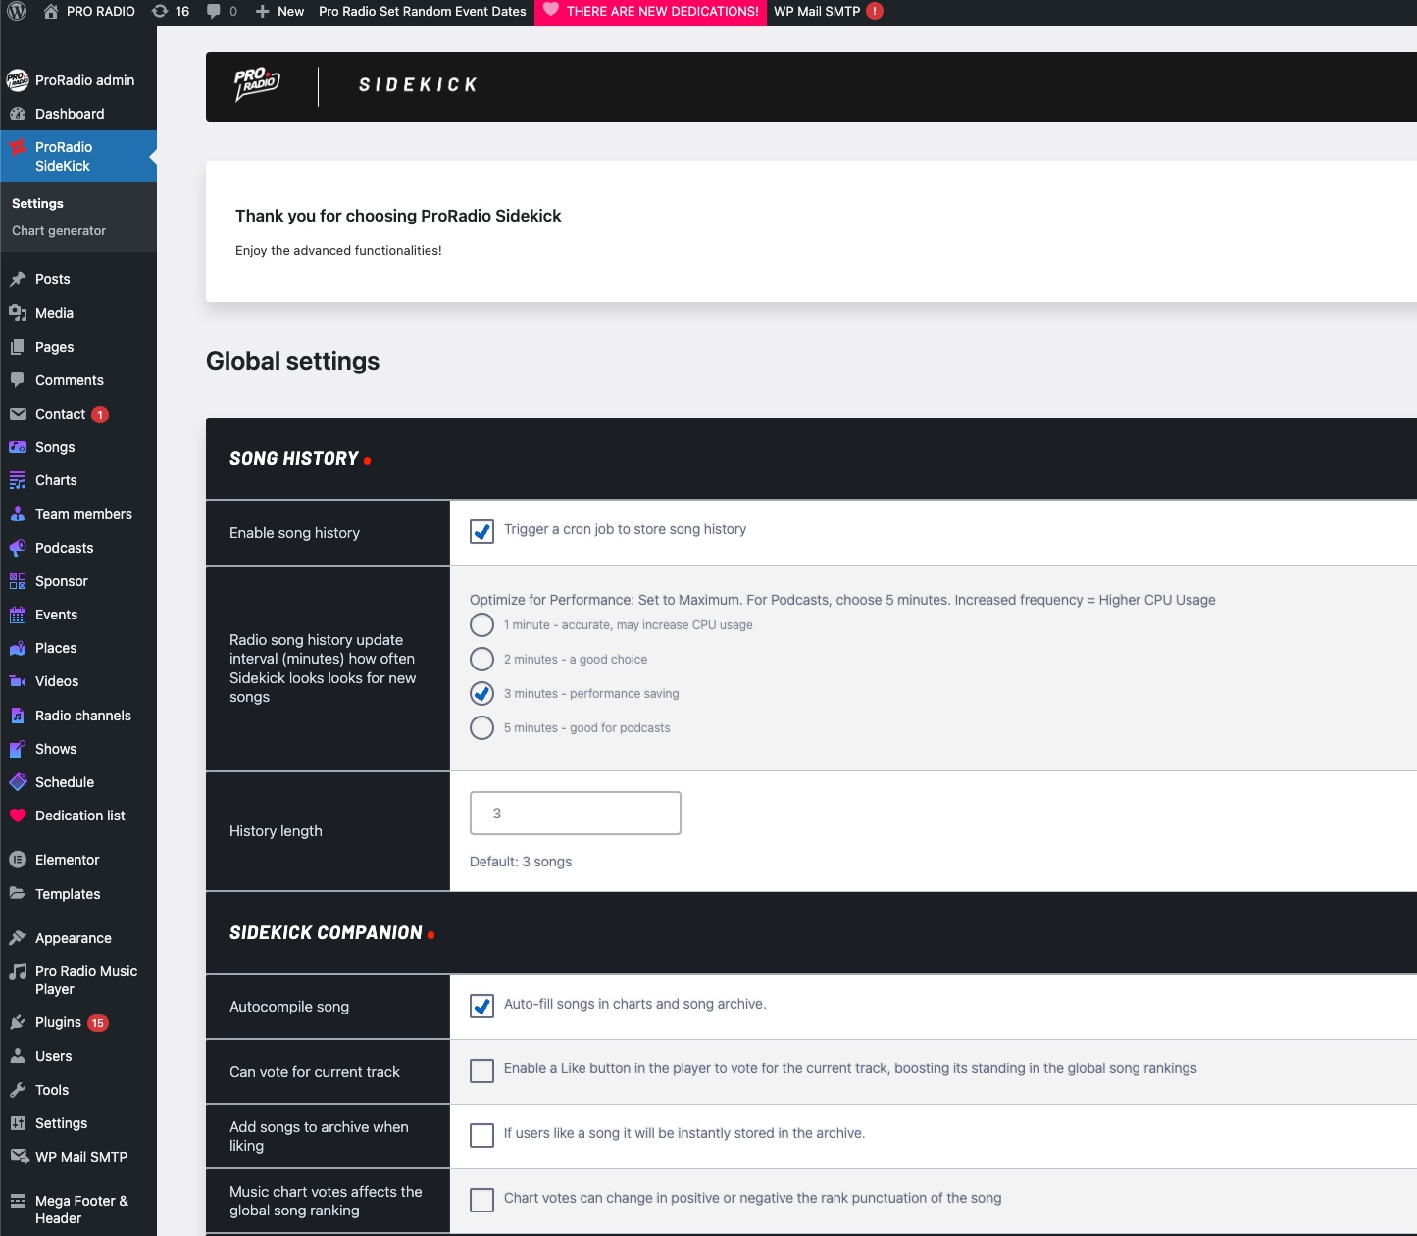Click the Dashboard gauge icon

pos(18,114)
